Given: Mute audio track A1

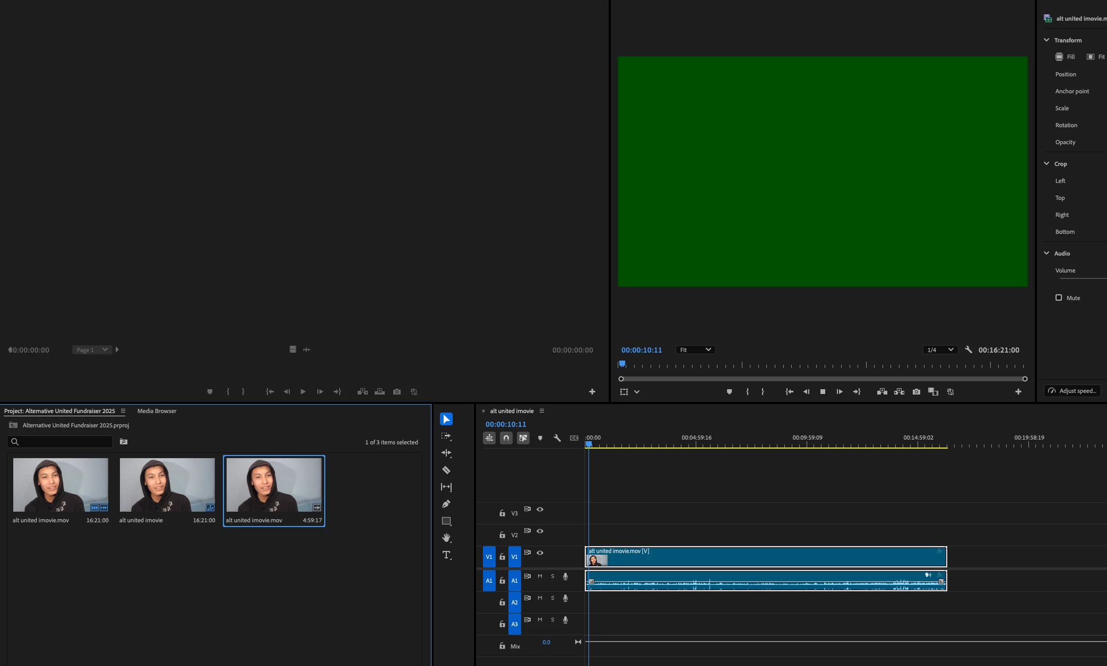Looking at the screenshot, I should coord(540,576).
